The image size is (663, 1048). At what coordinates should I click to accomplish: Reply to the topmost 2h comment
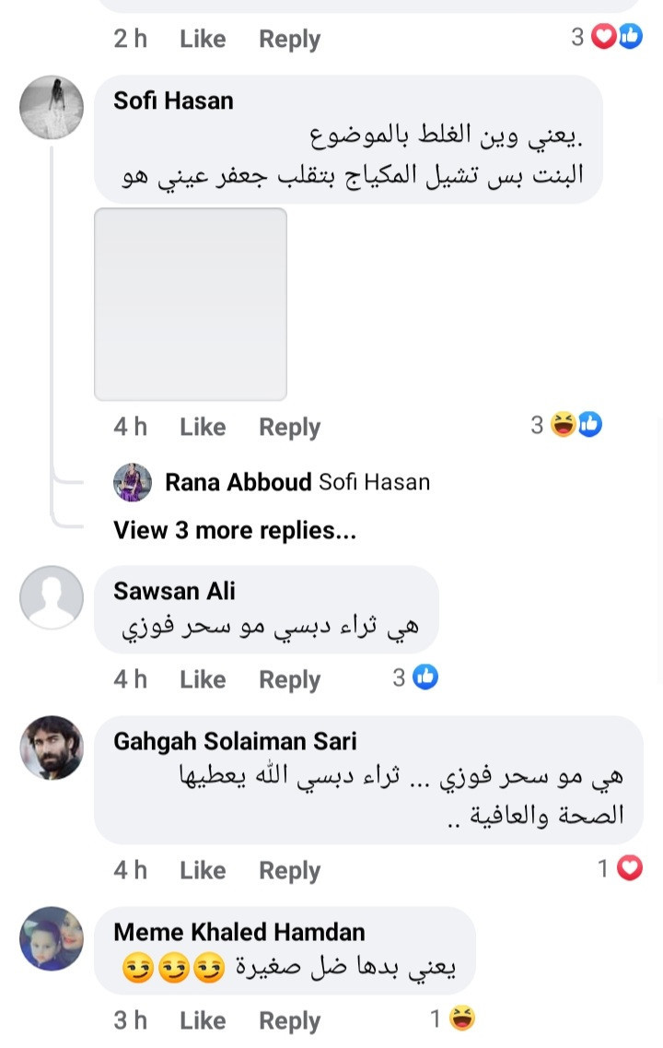[289, 39]
